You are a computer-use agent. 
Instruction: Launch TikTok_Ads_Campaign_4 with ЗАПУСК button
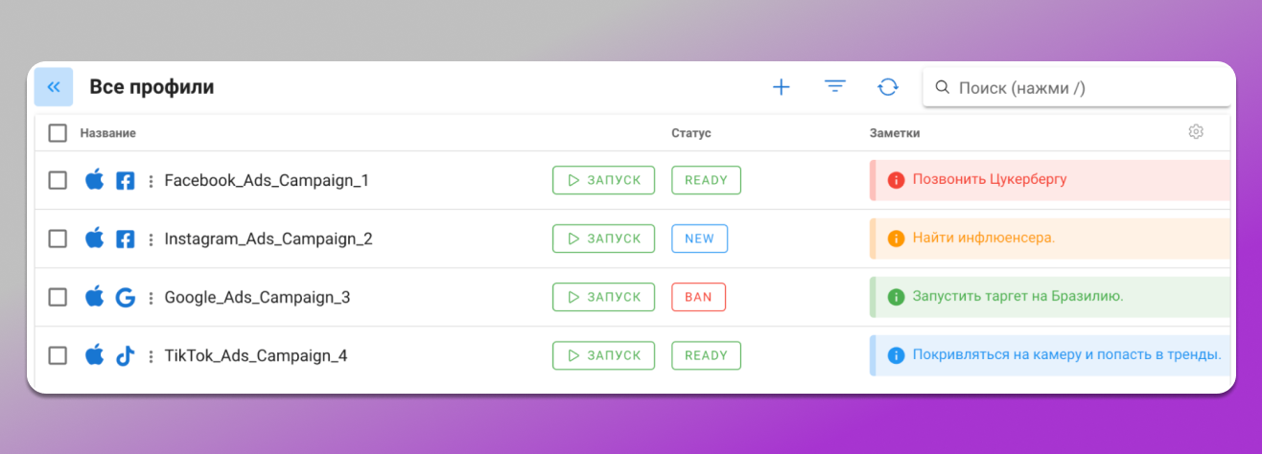603,355
